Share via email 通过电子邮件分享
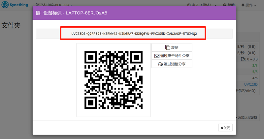Screen dimensions: 264x139 tap(172, 56)
